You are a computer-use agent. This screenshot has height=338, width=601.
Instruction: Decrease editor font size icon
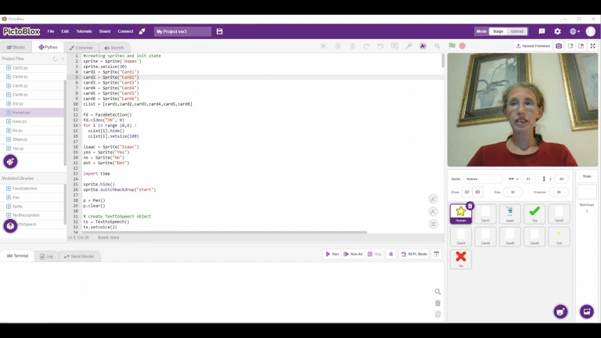[x=433, y=211]
